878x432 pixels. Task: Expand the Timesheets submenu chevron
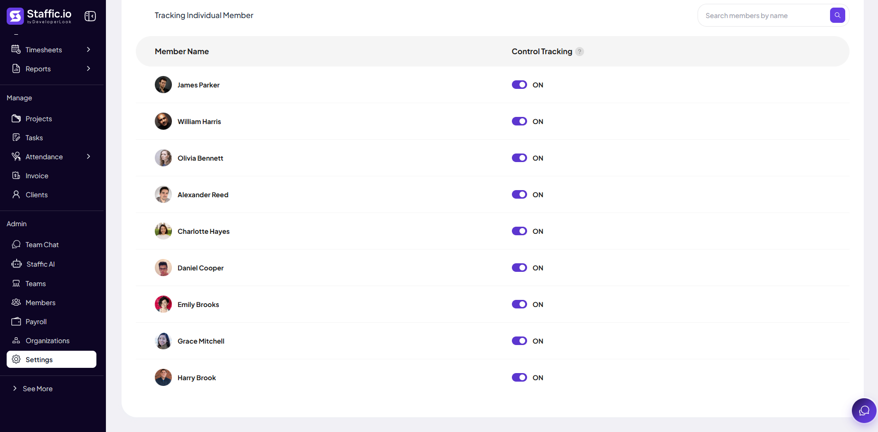(88, 49)
